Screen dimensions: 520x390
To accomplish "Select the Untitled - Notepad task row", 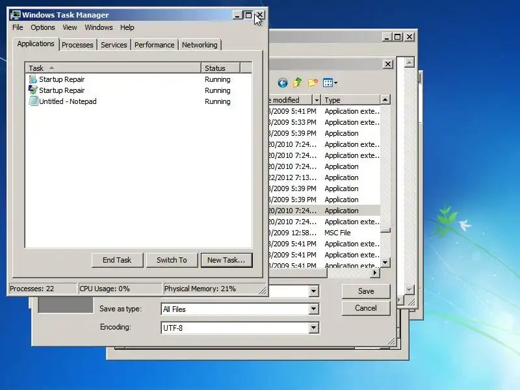I will point(138,101).
